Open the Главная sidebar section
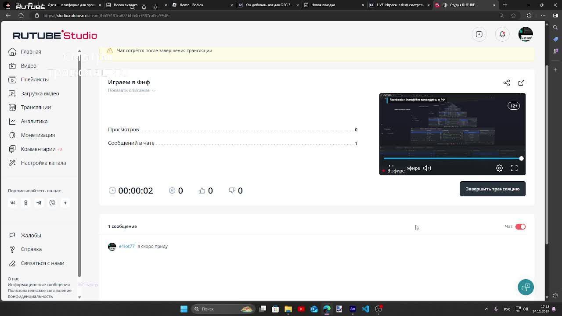This screenshot has height=316, width=562. click(x=31, y=52)
